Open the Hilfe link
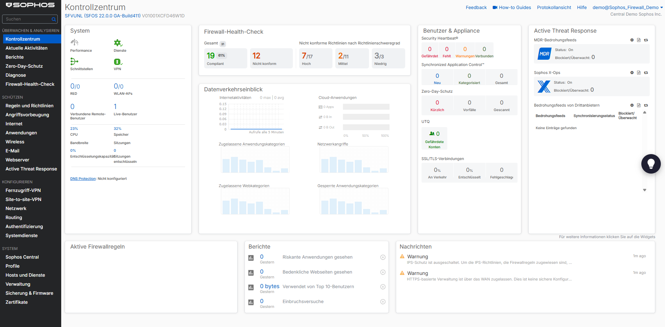Viewport: 665px width, 327px height. pyautogui.click(x=582, y=7)
